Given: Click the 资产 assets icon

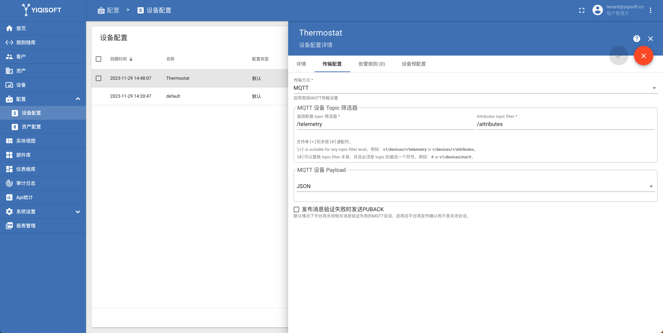Looking at the screenshot, I should 9,71.
